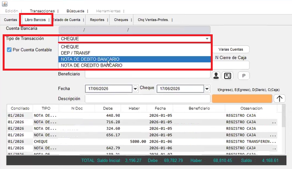
Task: Switch to the Estado de Cuenta tab
Action: pos(66,20)
